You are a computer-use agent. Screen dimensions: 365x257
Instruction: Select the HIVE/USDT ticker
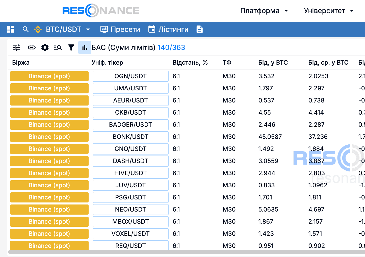[131, 173]
